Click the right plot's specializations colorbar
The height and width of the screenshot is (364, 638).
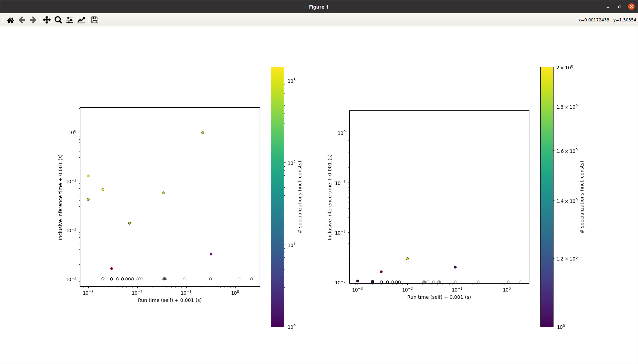(547, 197)
